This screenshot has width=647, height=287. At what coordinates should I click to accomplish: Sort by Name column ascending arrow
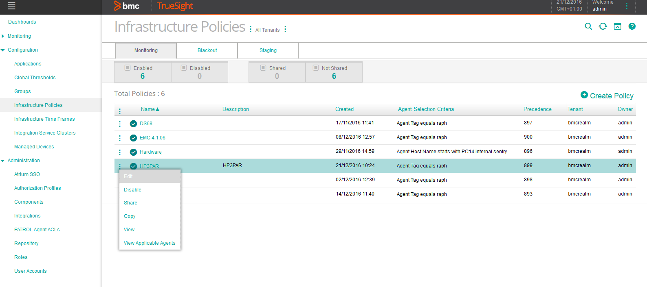158,109
